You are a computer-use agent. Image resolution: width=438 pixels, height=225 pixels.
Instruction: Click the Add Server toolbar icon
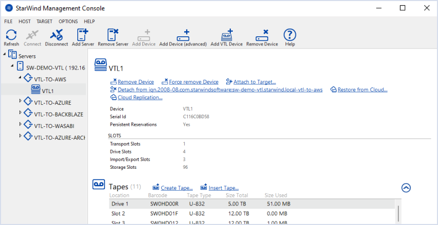(x=83, y=35)
